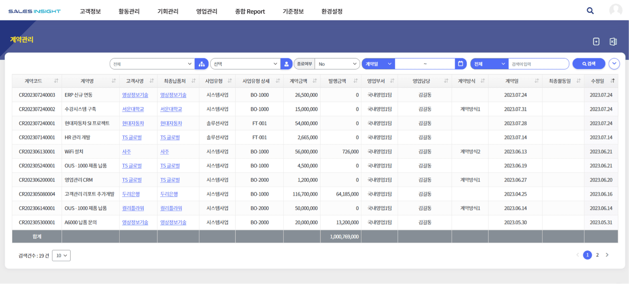Click the person picker icon button
629x284 pixels.
pos(286,64)
